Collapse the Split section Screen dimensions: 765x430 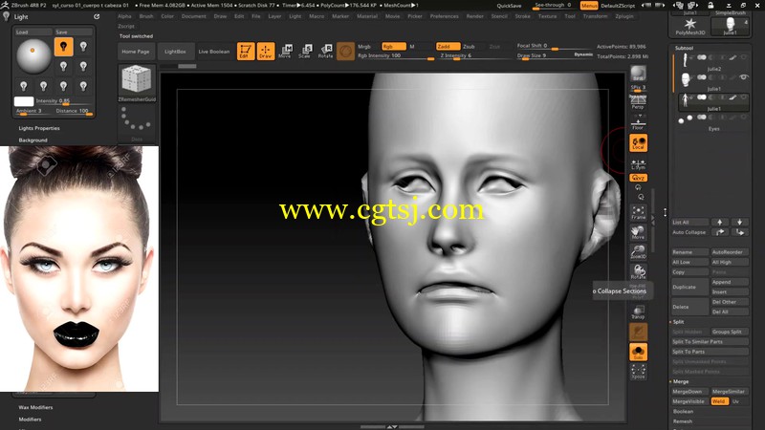click(x=679, y=322)
